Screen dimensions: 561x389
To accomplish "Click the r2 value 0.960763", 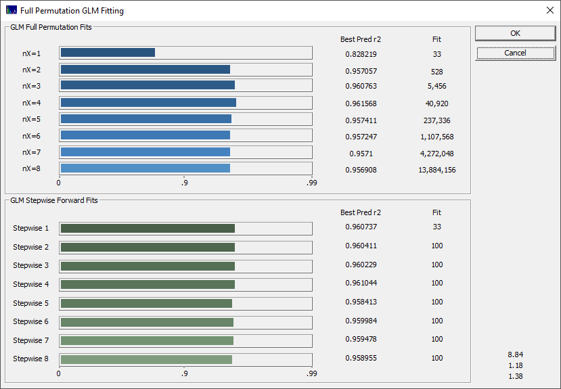I will pyautogui.click(x=361, y=86).
